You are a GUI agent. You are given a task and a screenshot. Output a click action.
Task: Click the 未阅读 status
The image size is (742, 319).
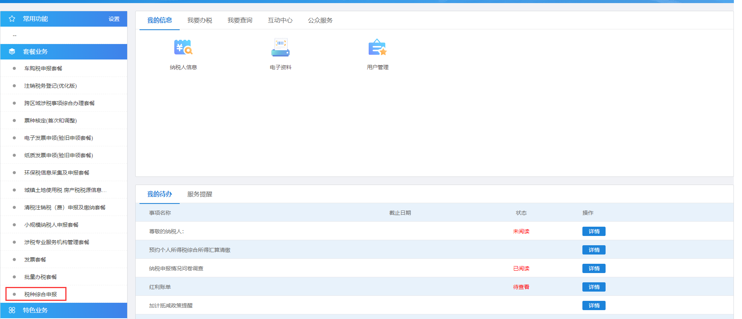point(521,231)
